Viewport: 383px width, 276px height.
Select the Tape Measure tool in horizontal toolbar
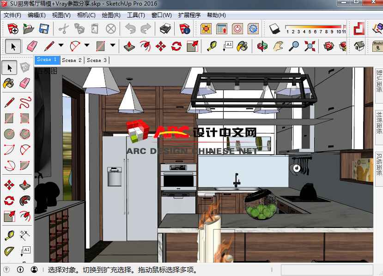click(x=212, y=46)
